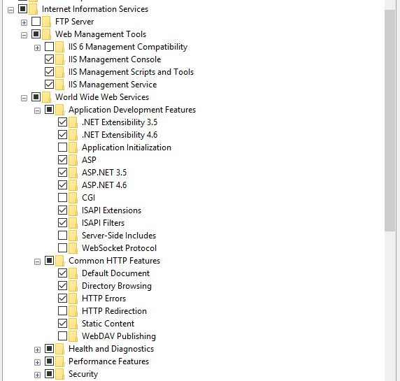
Task: Click the IIS Management Console folder icon
Action: 59,59
